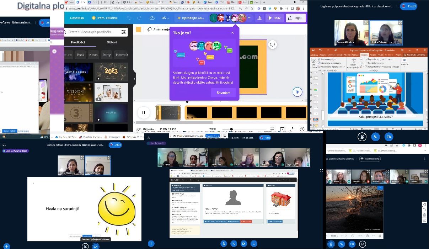Screen dimensions: 429x249
Task: Open search filter sliders icon in Canva templates
Action: pos(124,32)
